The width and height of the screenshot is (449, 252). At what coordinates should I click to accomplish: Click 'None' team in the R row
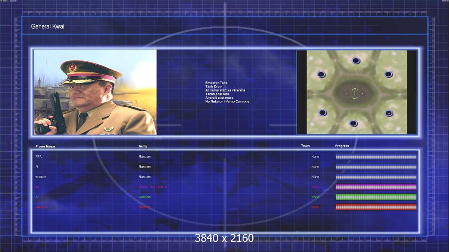tap(315, 167)
